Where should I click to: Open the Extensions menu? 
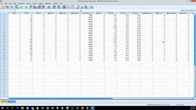(48, 3)
